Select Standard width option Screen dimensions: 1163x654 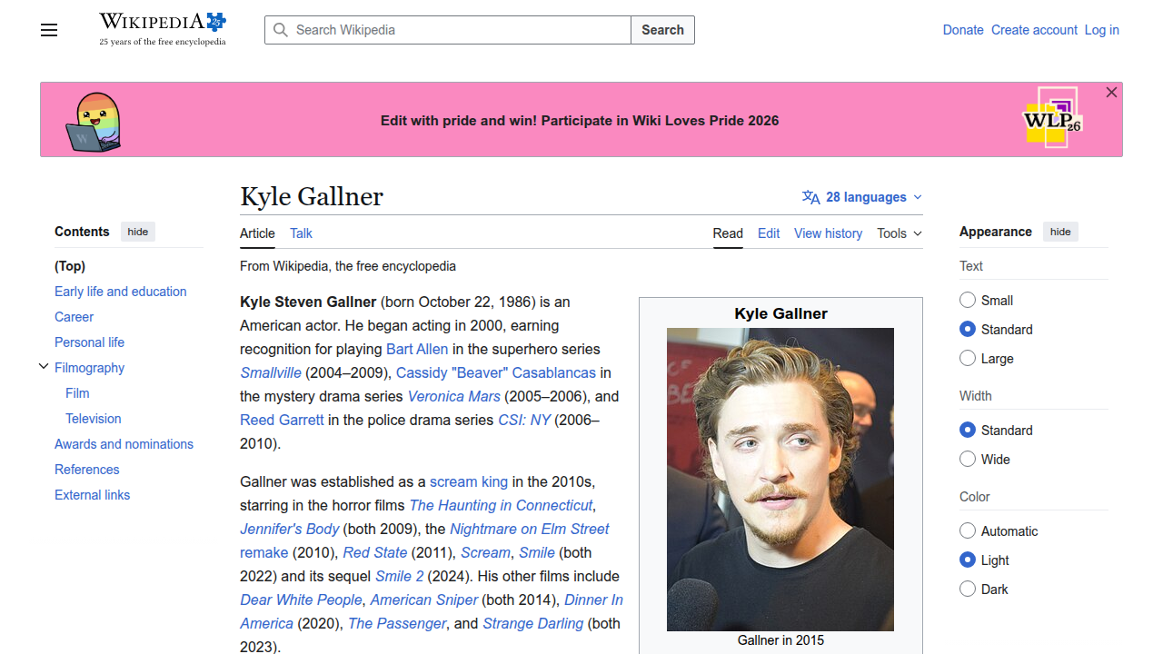[968, 430]
